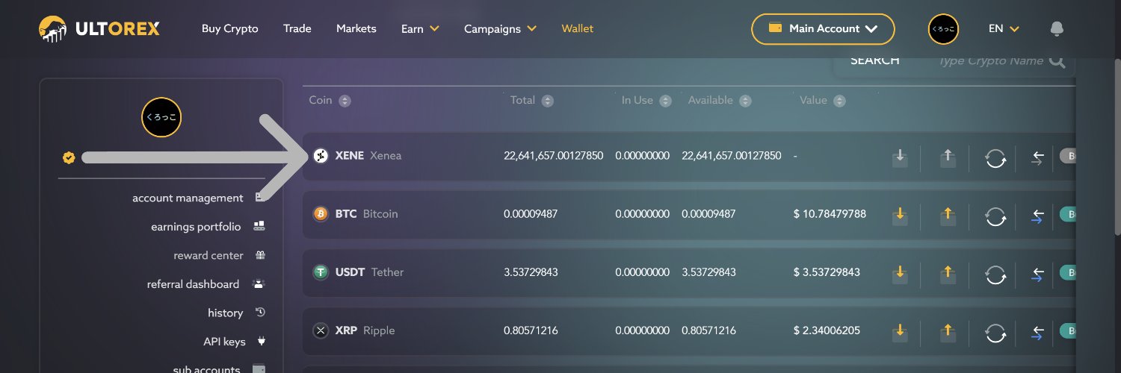Toggle sorting on the Available column
The width and height of the screenshot is (1121, 373).
[745, 101]
